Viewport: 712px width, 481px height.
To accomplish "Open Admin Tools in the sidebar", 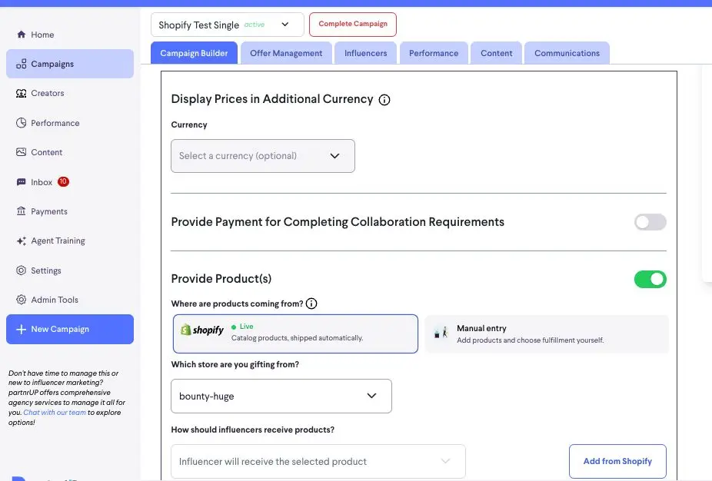I will (70, 300).
